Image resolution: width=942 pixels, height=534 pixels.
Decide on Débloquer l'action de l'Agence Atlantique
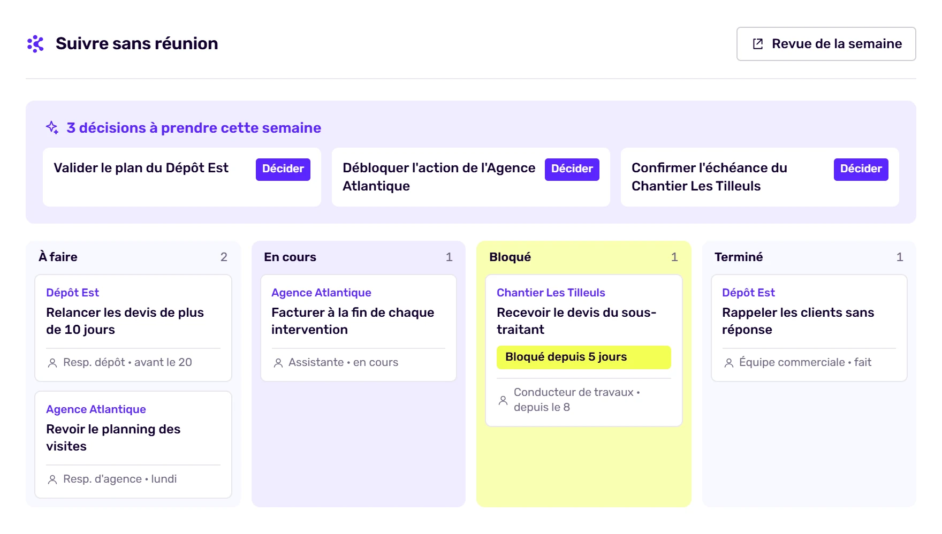tap(572, 169)
